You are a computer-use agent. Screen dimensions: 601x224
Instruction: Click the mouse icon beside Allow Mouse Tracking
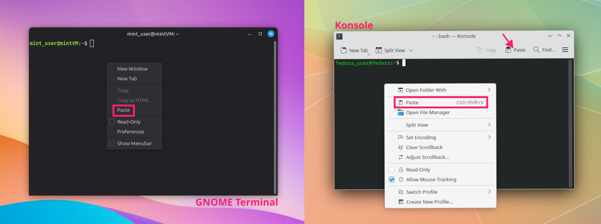(401, 180)
